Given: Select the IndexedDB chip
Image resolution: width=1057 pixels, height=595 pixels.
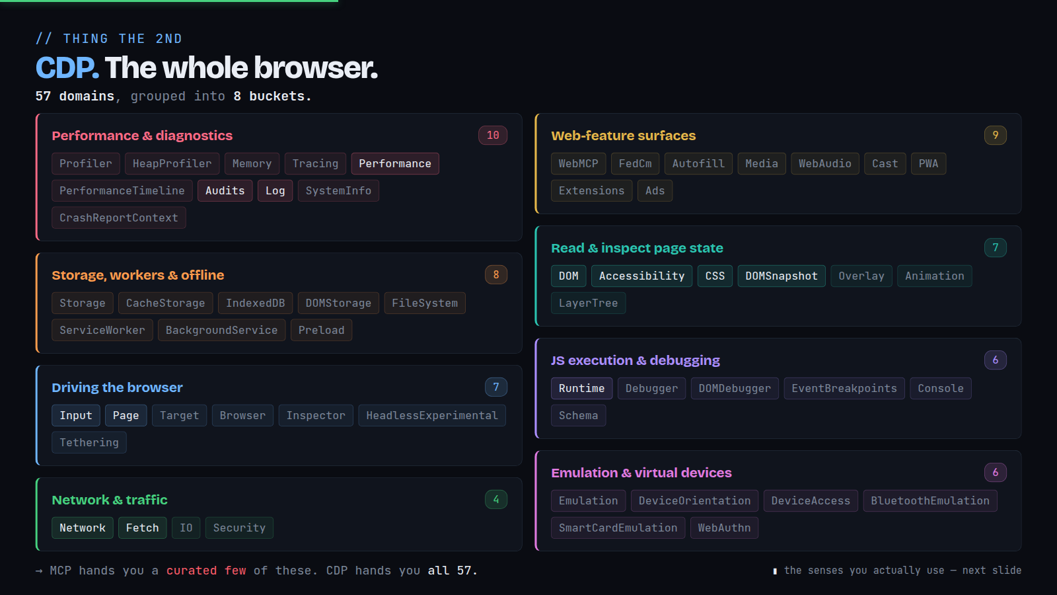Looking at the screenshot, I should (255, 303).
